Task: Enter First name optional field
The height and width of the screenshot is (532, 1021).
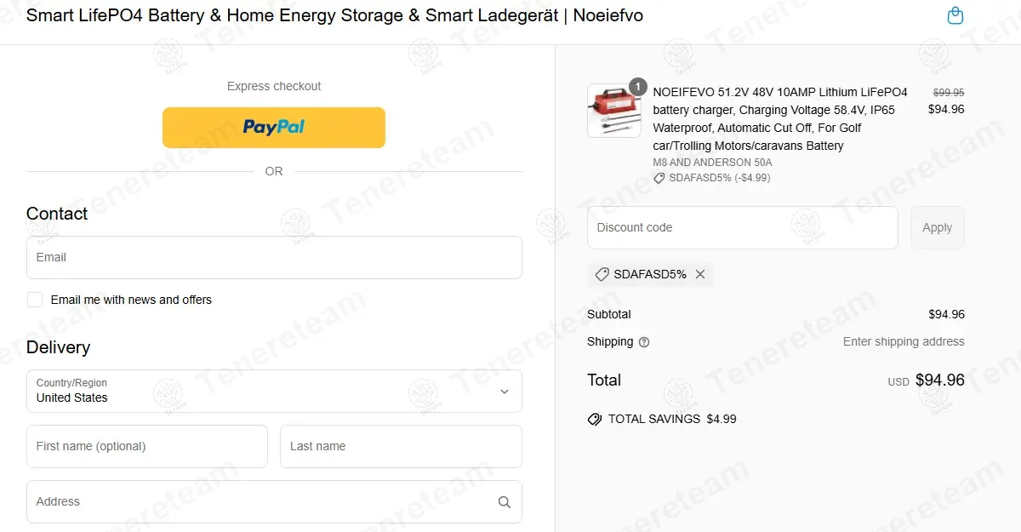Action: click(147, 447)
